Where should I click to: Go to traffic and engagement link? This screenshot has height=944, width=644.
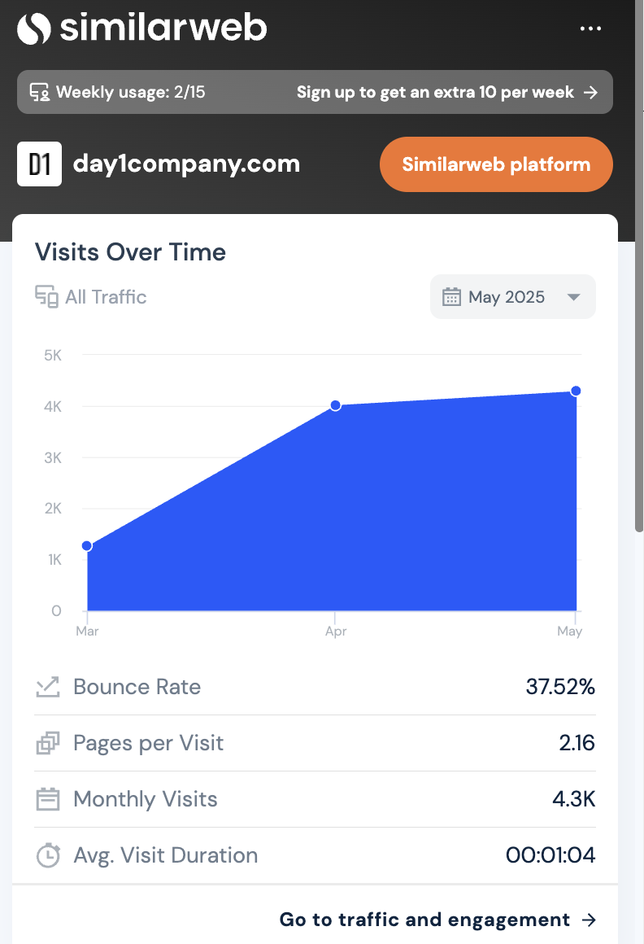pos(437,920)
